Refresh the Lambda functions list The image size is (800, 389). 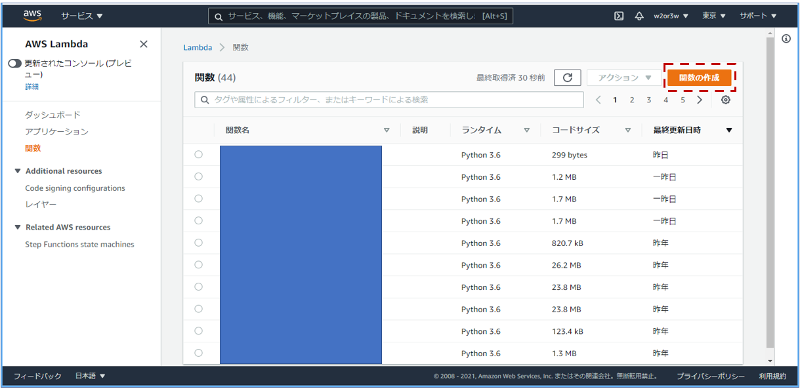568,77
